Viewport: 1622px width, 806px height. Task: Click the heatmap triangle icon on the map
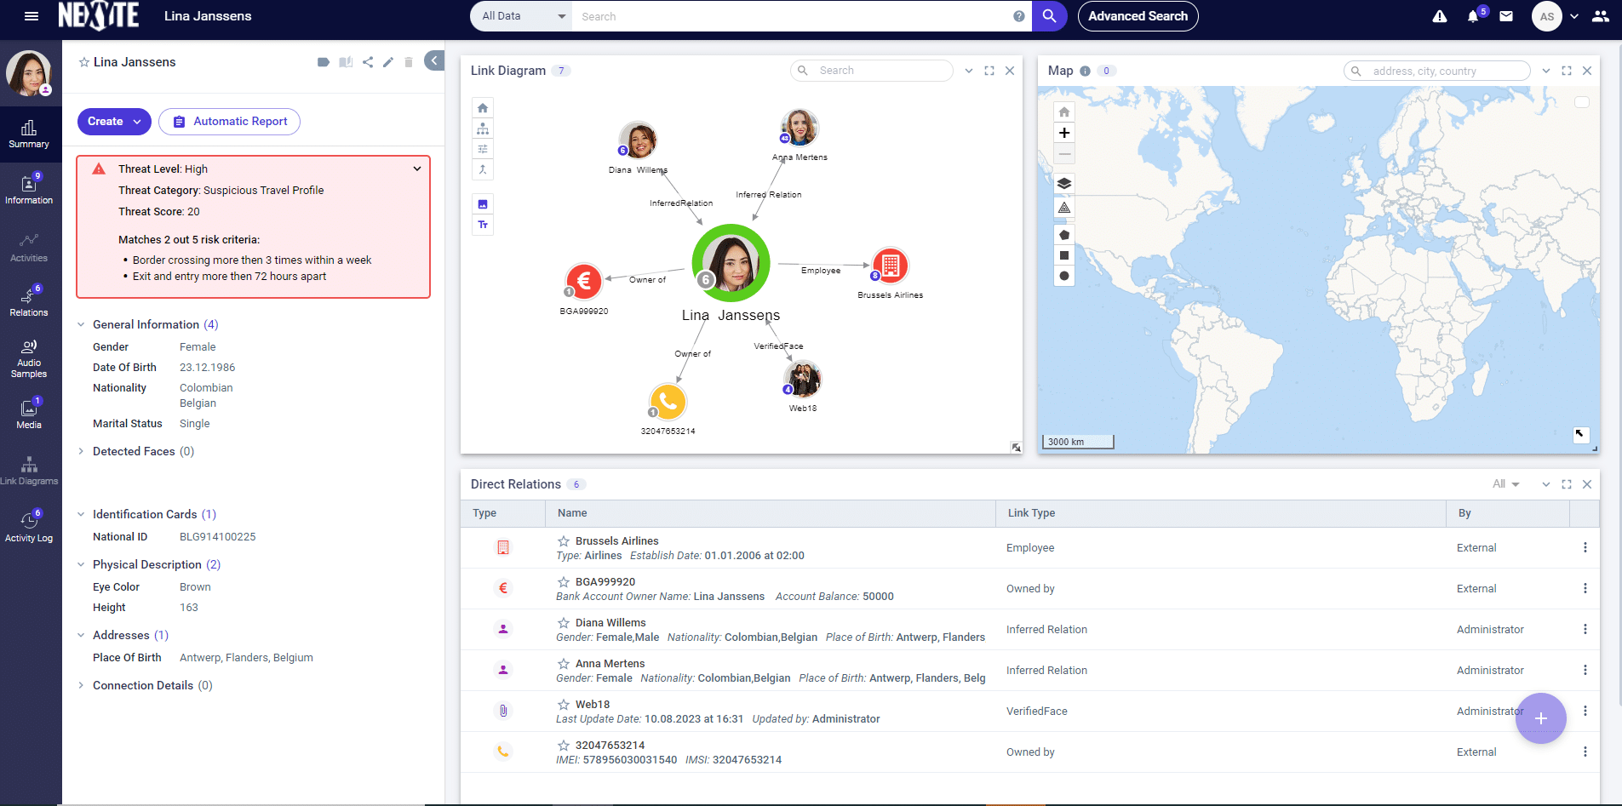[1063, 207]
